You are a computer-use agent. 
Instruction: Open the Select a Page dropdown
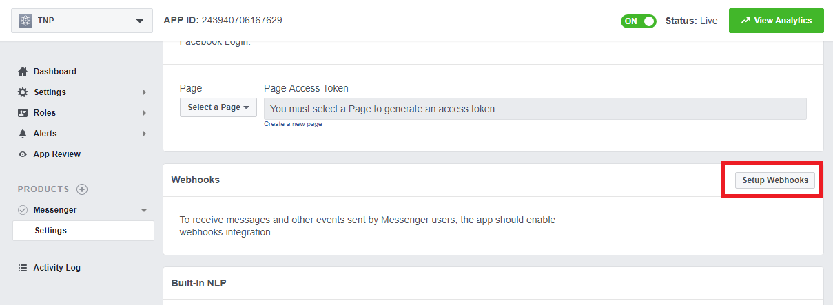coord(218,107)
